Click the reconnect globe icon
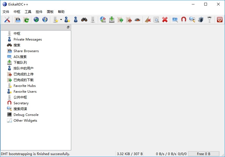 coord(36,20)
